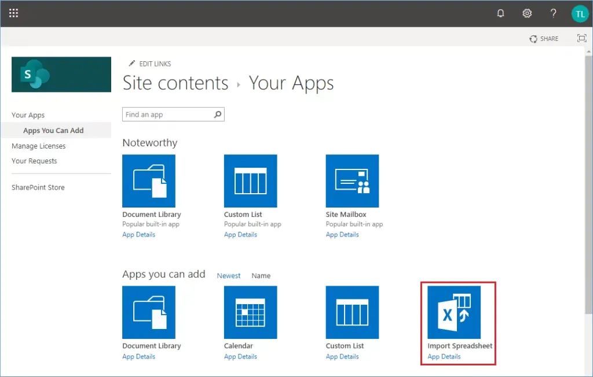593x377 pixels.
Task: Toggle focus on content icon
Action: 581,38
